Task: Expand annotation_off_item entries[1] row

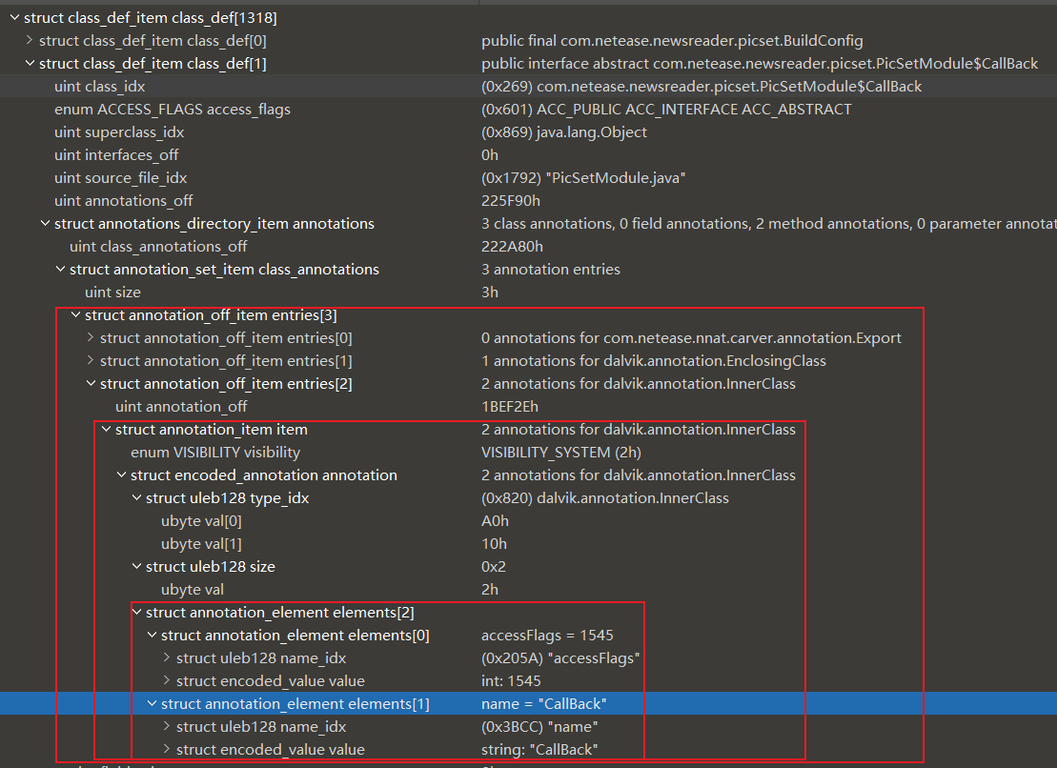Action: [x=91, y=361]
